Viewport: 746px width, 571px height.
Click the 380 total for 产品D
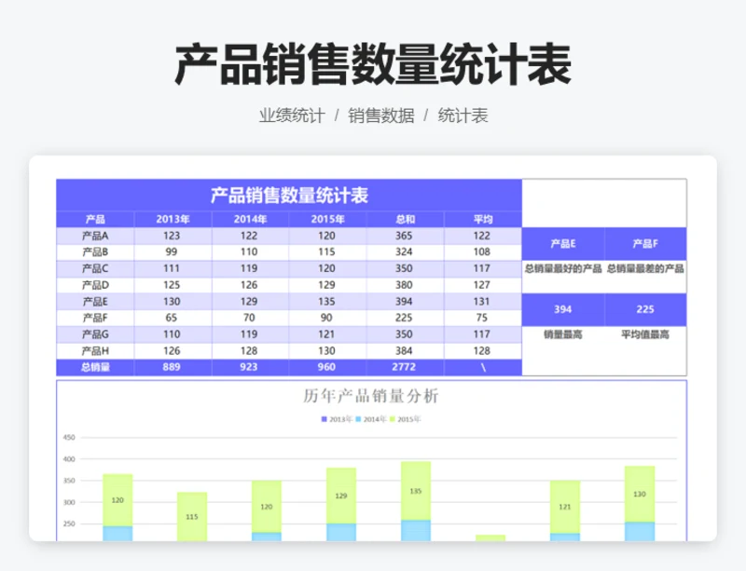404,285
